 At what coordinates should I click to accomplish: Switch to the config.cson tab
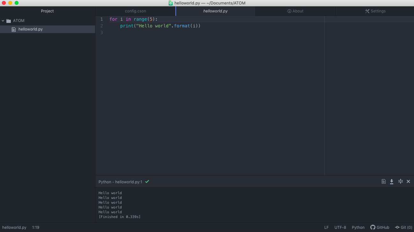(135, 11)
